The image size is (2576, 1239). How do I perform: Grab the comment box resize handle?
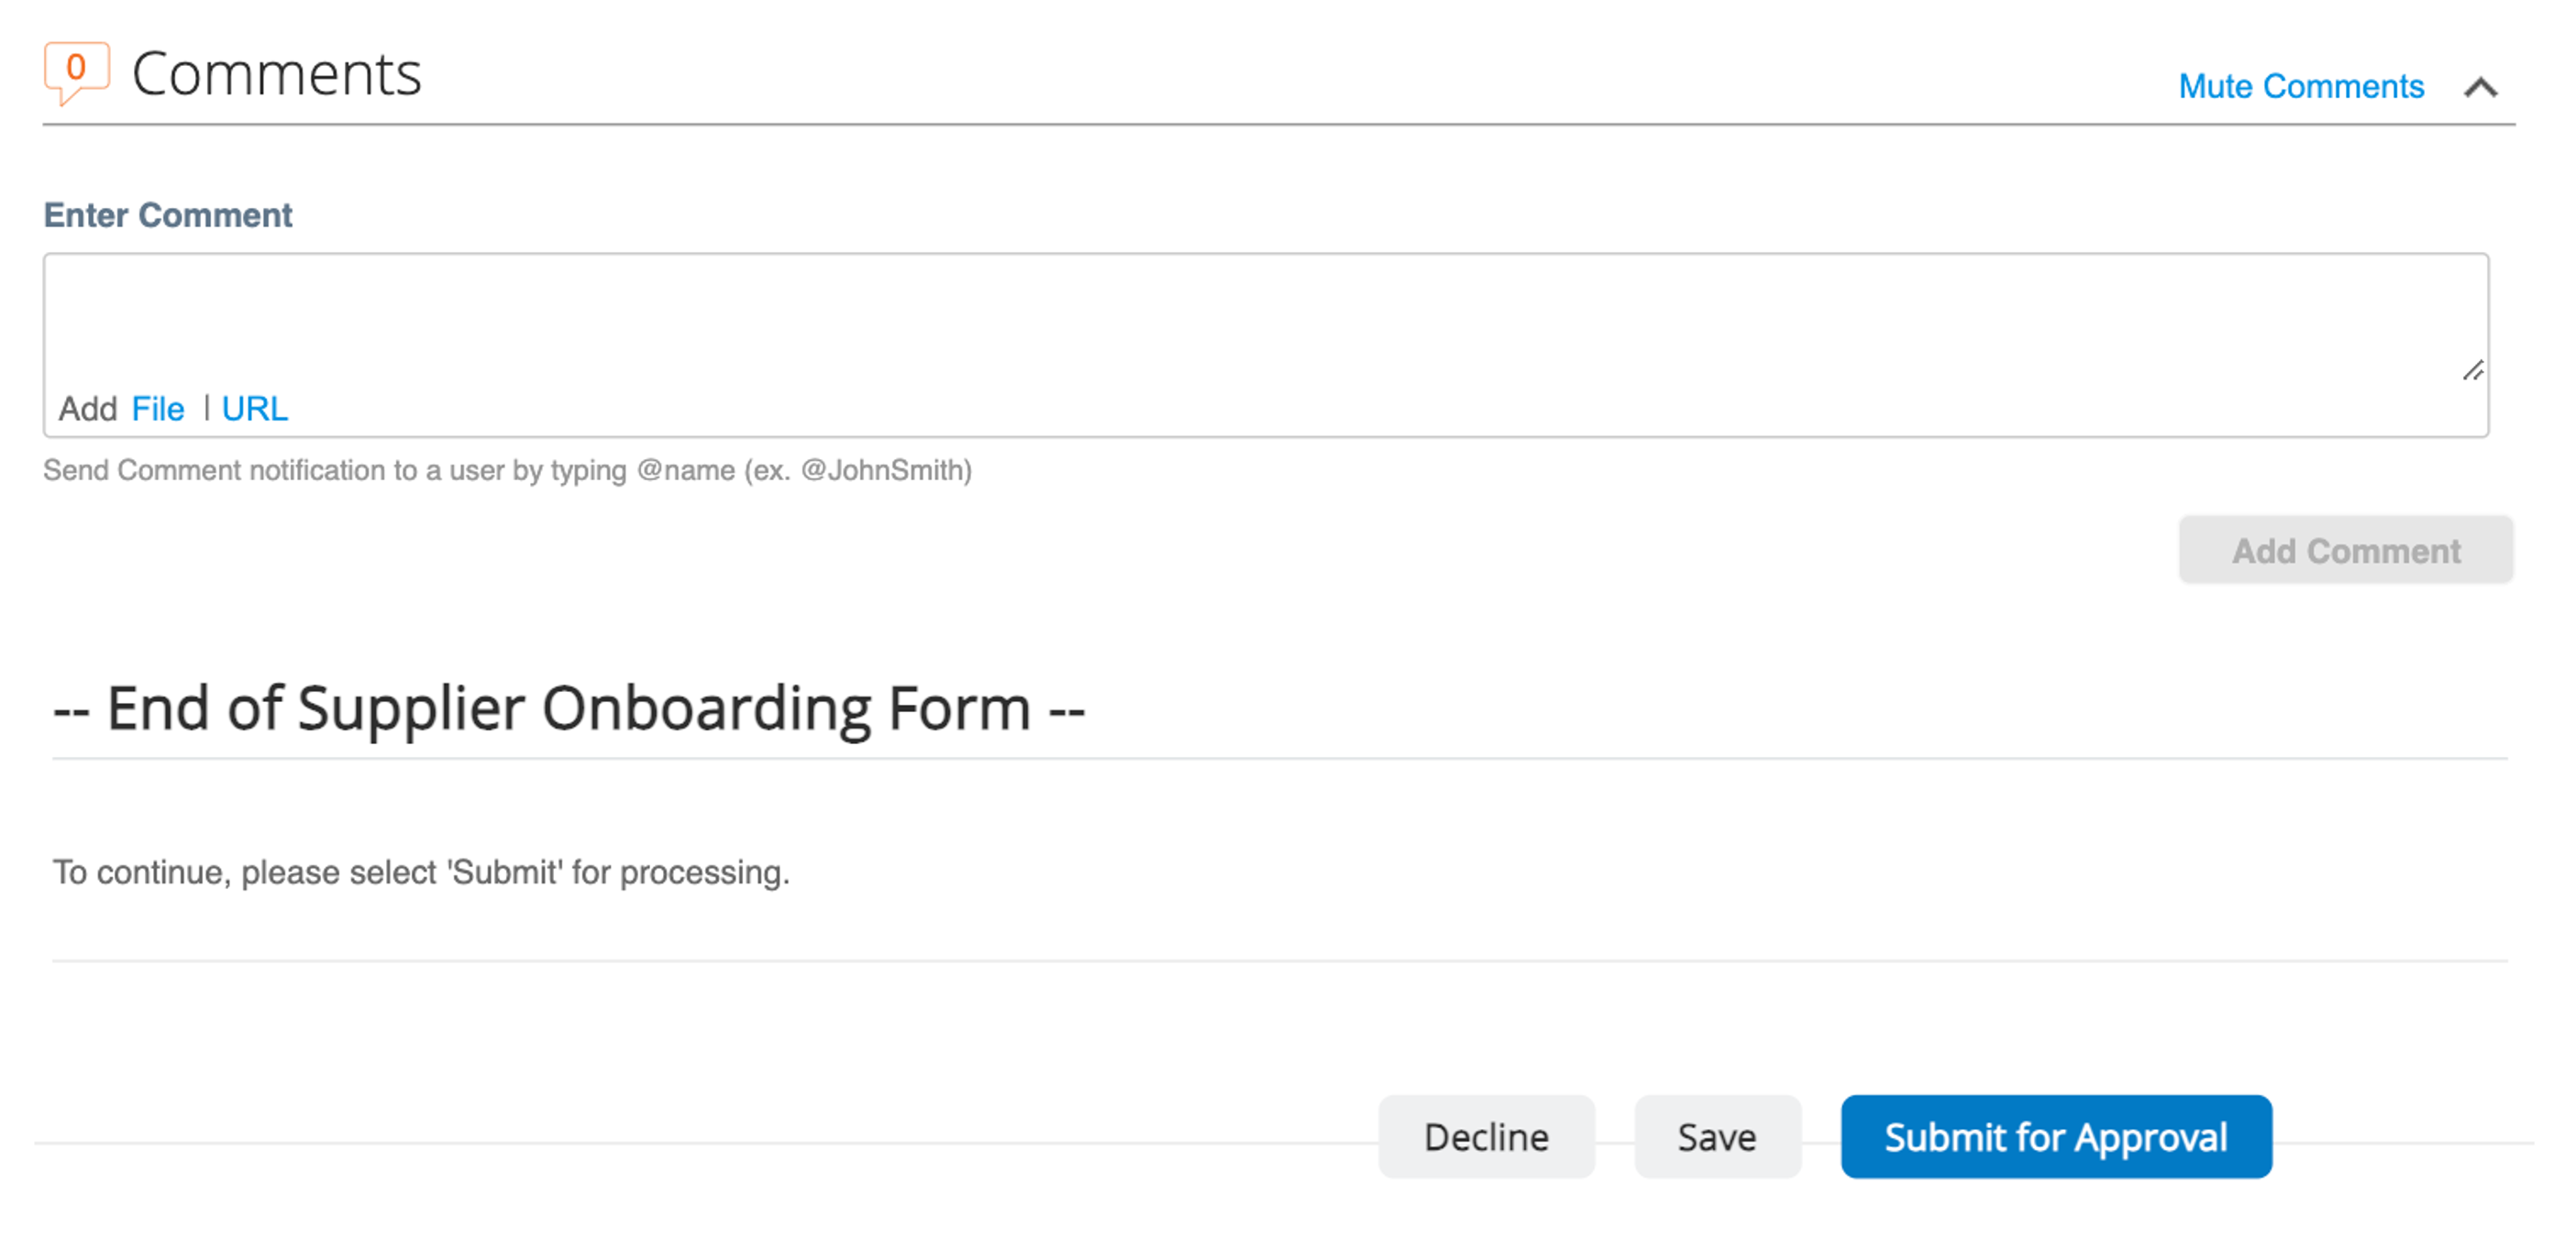[2472, 371]
